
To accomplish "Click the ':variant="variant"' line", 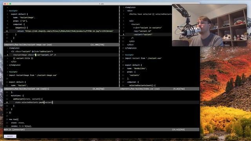I will [143, 34].
